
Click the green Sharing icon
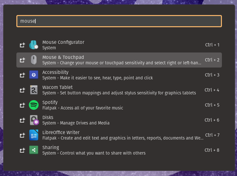click(x=34, y=150)
